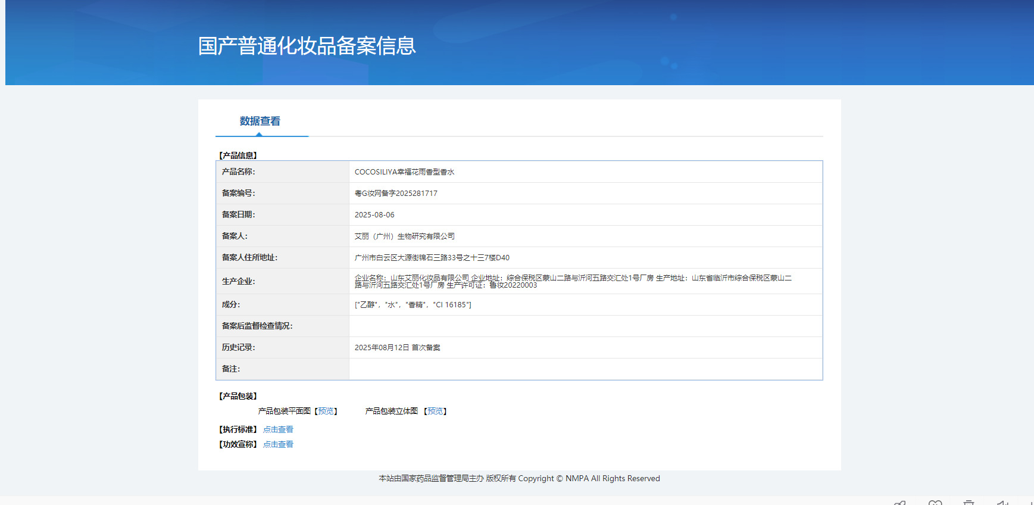Open 预览 link for 产品包装立体图
This screenshot has height=505, width=1034.
pos(435,411)
